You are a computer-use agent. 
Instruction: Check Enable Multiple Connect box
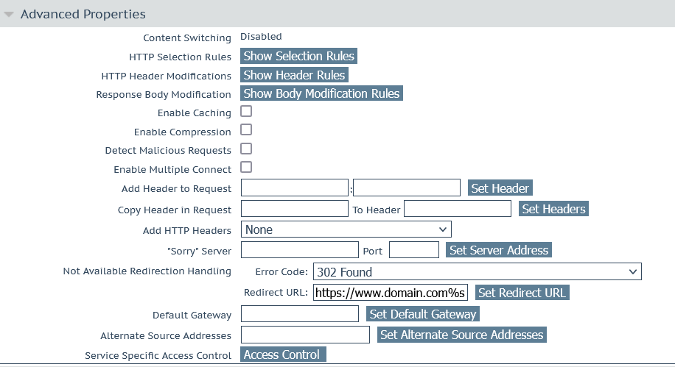[246, 167]
